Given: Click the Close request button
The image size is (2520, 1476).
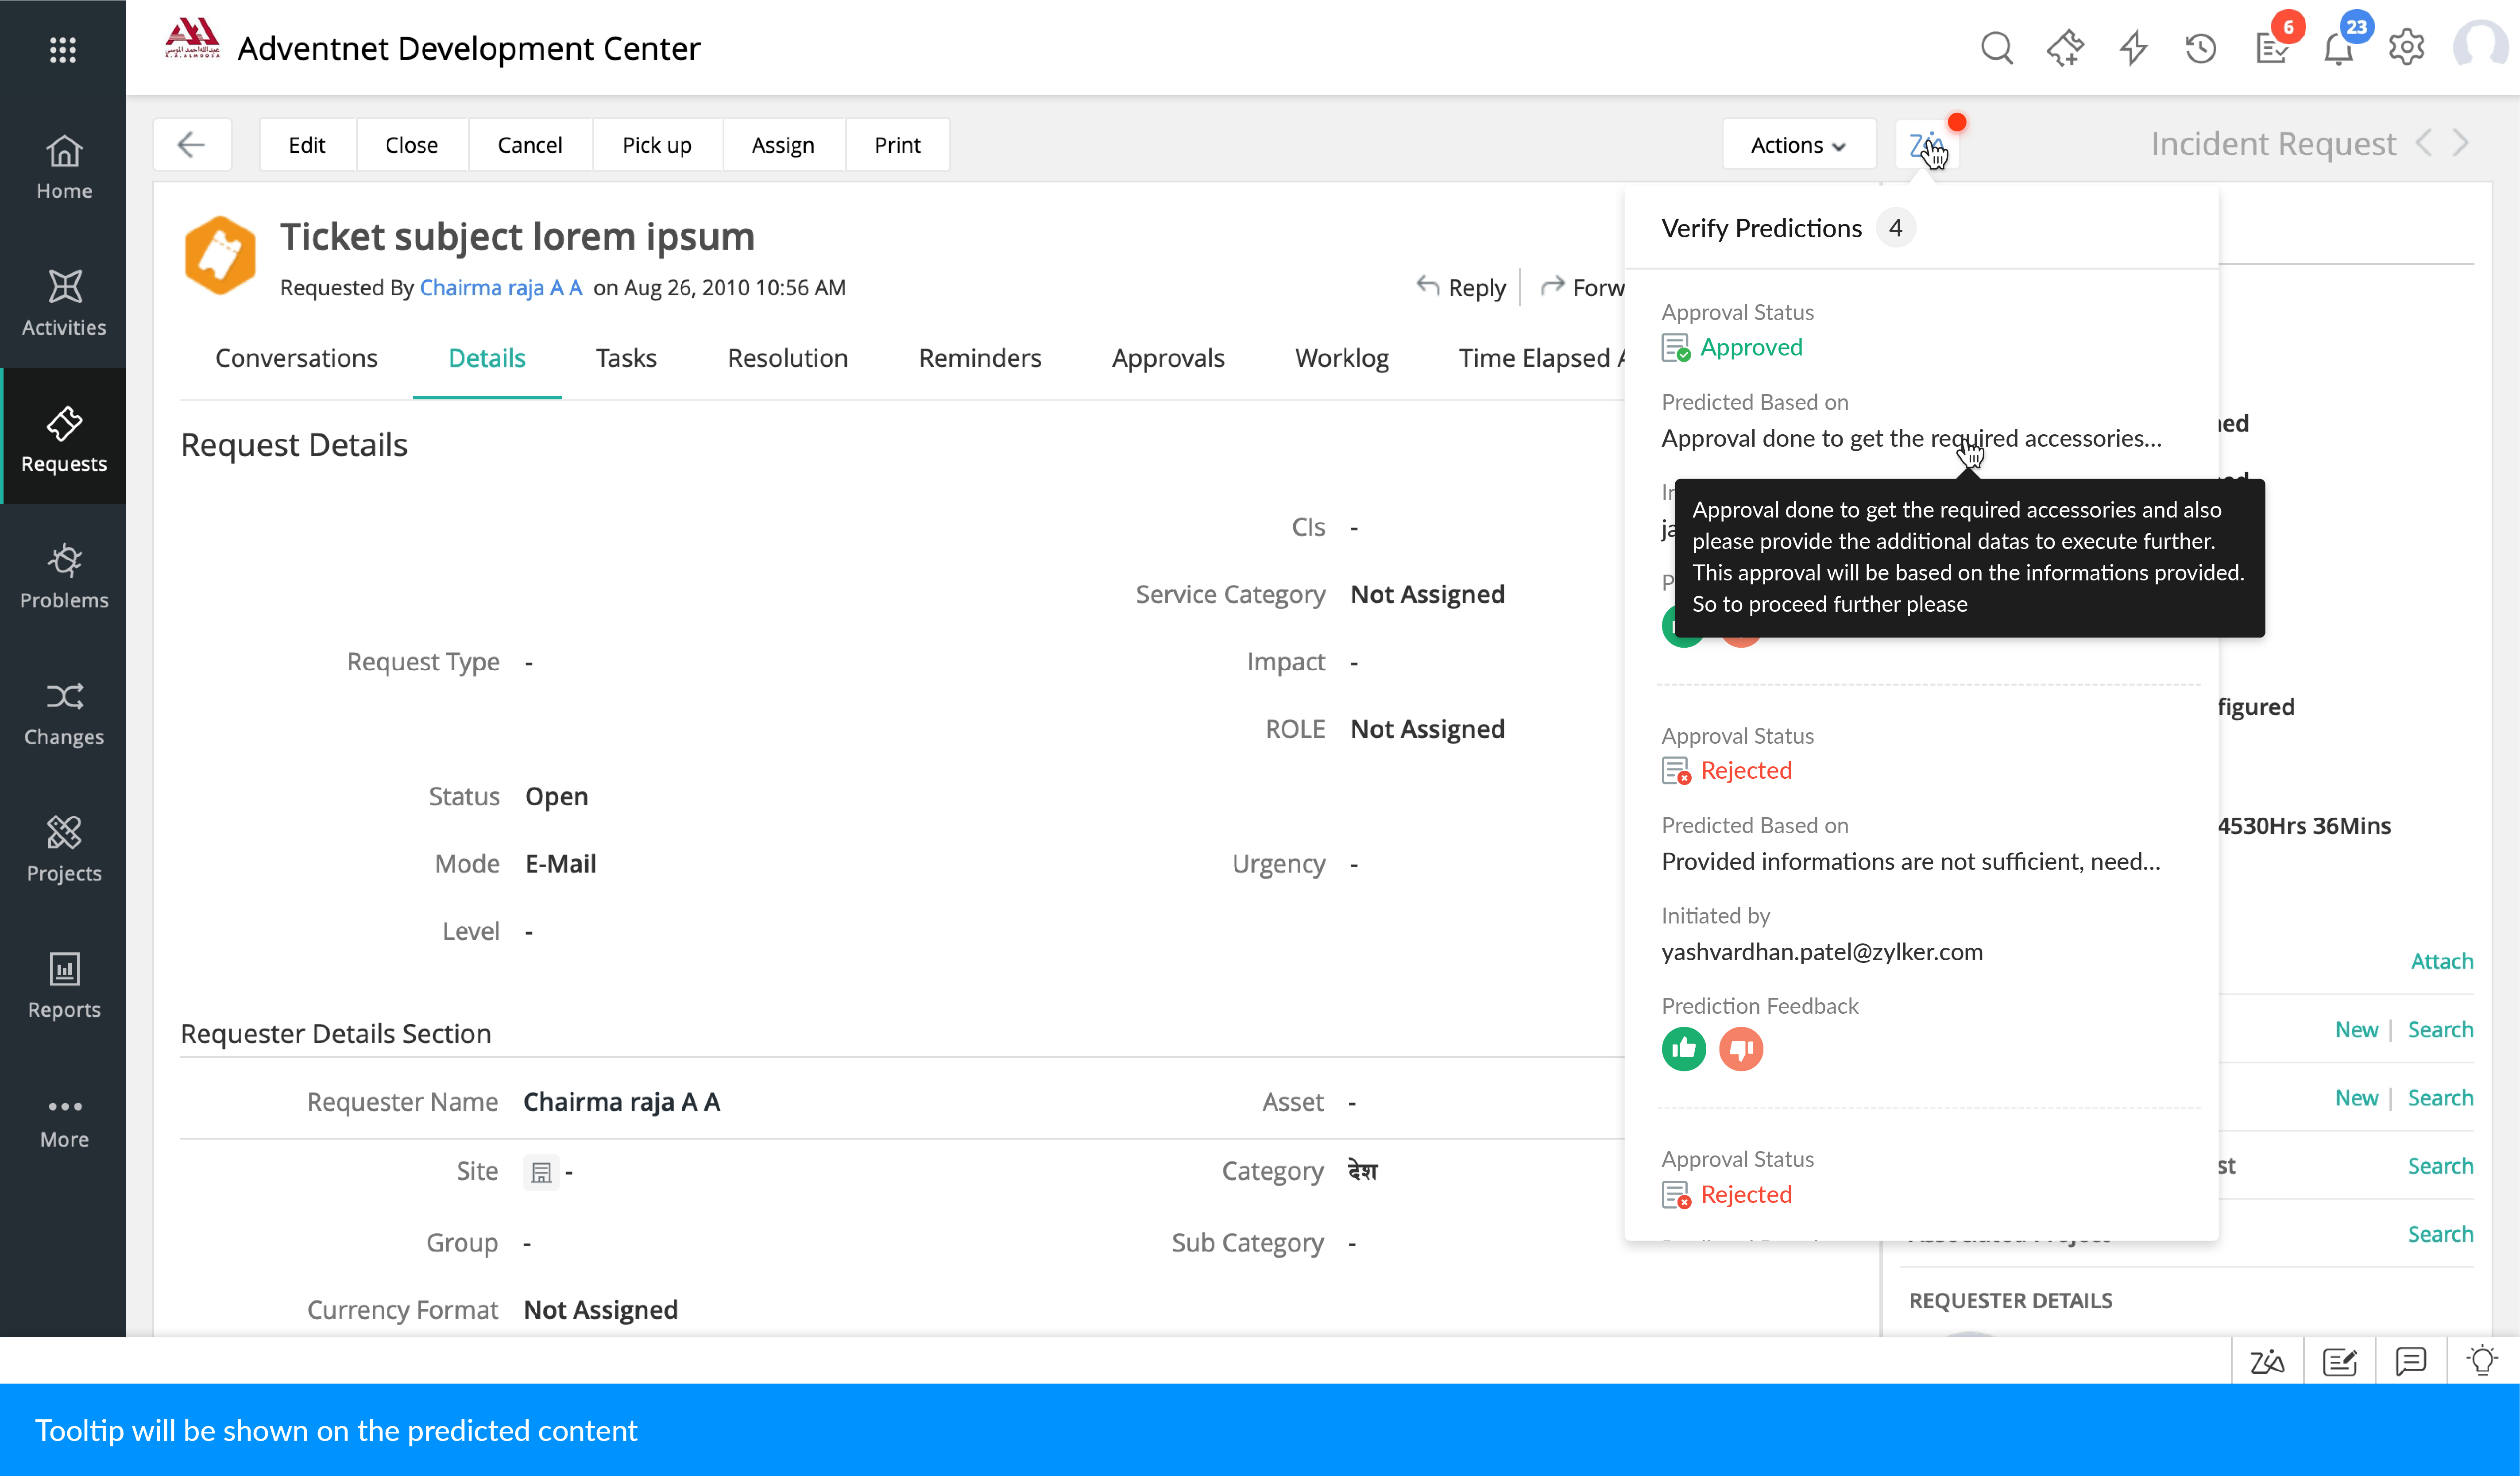Looking at the screenshot, I should click(412, 145).
